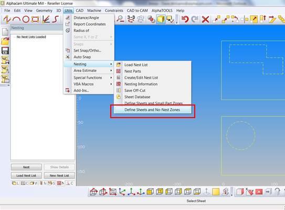Open the CAD to CAM menu
The image size is (285, 210).
click(137, 10)
